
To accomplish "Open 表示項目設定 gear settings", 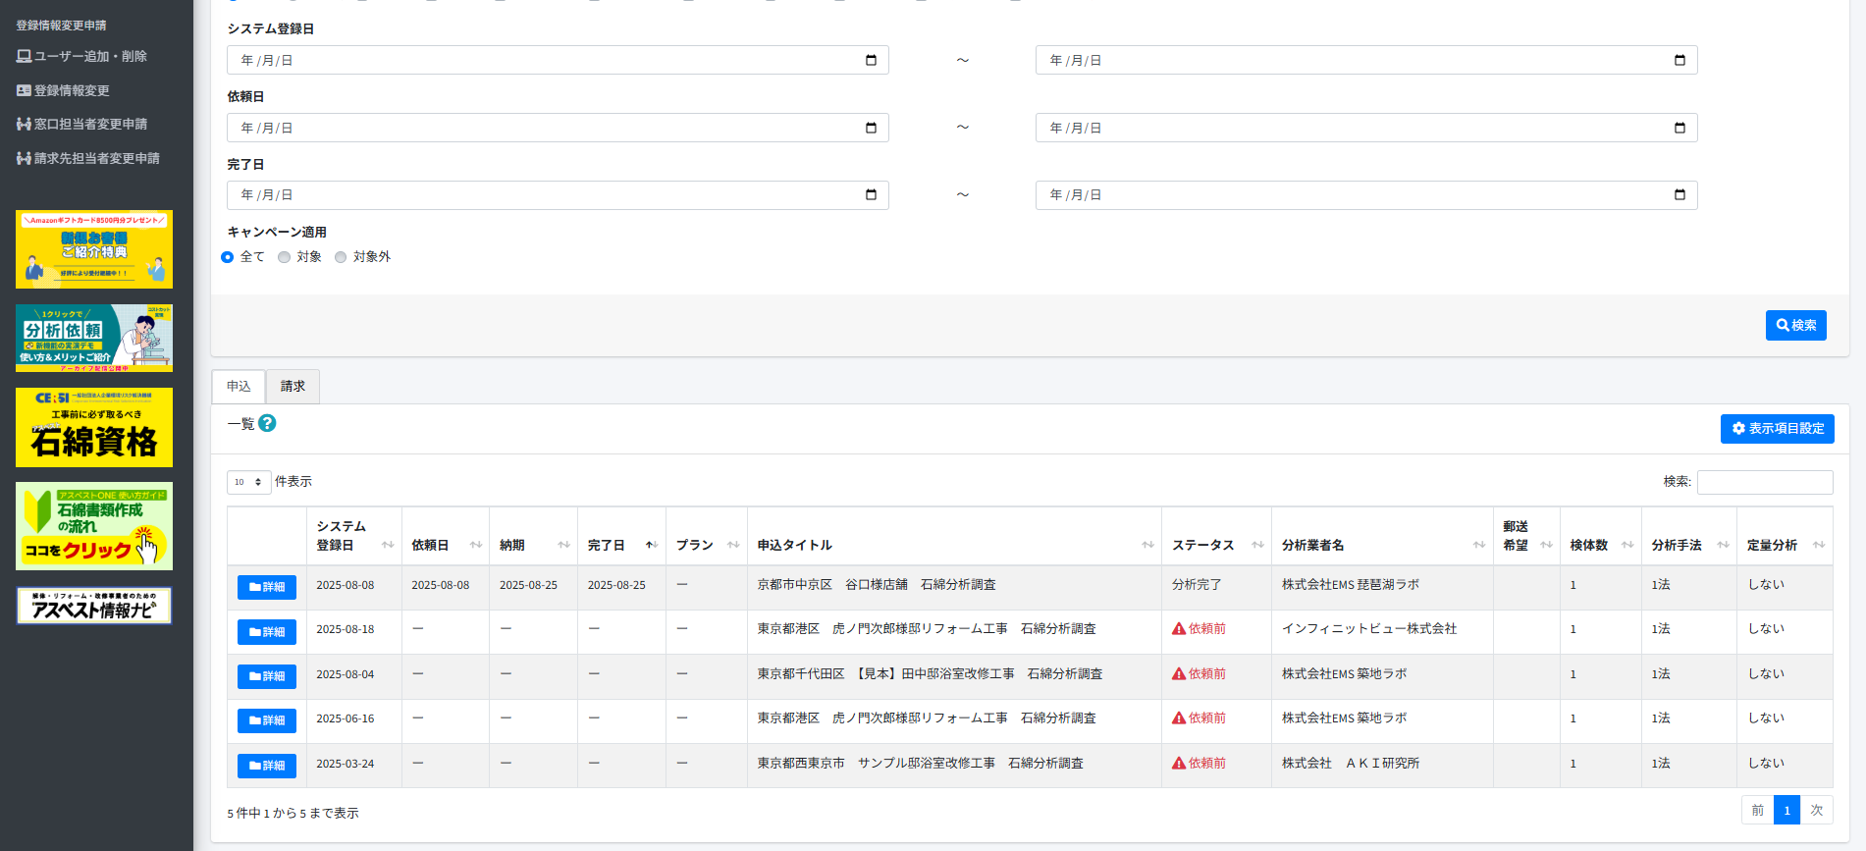I will [x=1777, y=429].
